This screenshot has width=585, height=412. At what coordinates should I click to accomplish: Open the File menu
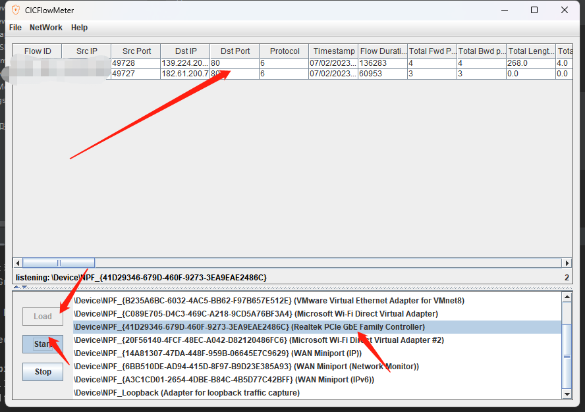(14, 27)
